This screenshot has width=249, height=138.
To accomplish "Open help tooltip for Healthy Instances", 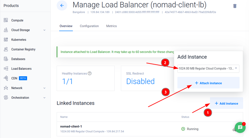I will (90, 73).
